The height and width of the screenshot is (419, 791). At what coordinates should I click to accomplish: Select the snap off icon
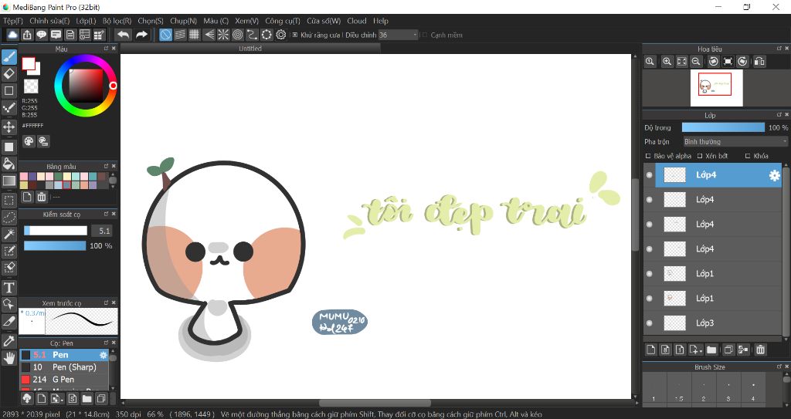pos(165,35)
